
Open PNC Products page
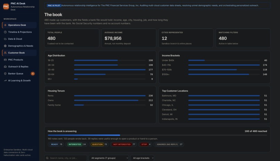click(x=19, y=60)
